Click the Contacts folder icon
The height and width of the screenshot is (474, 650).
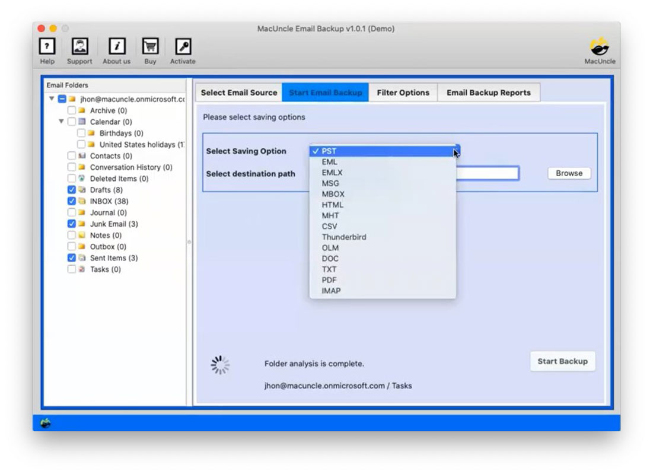82,155
